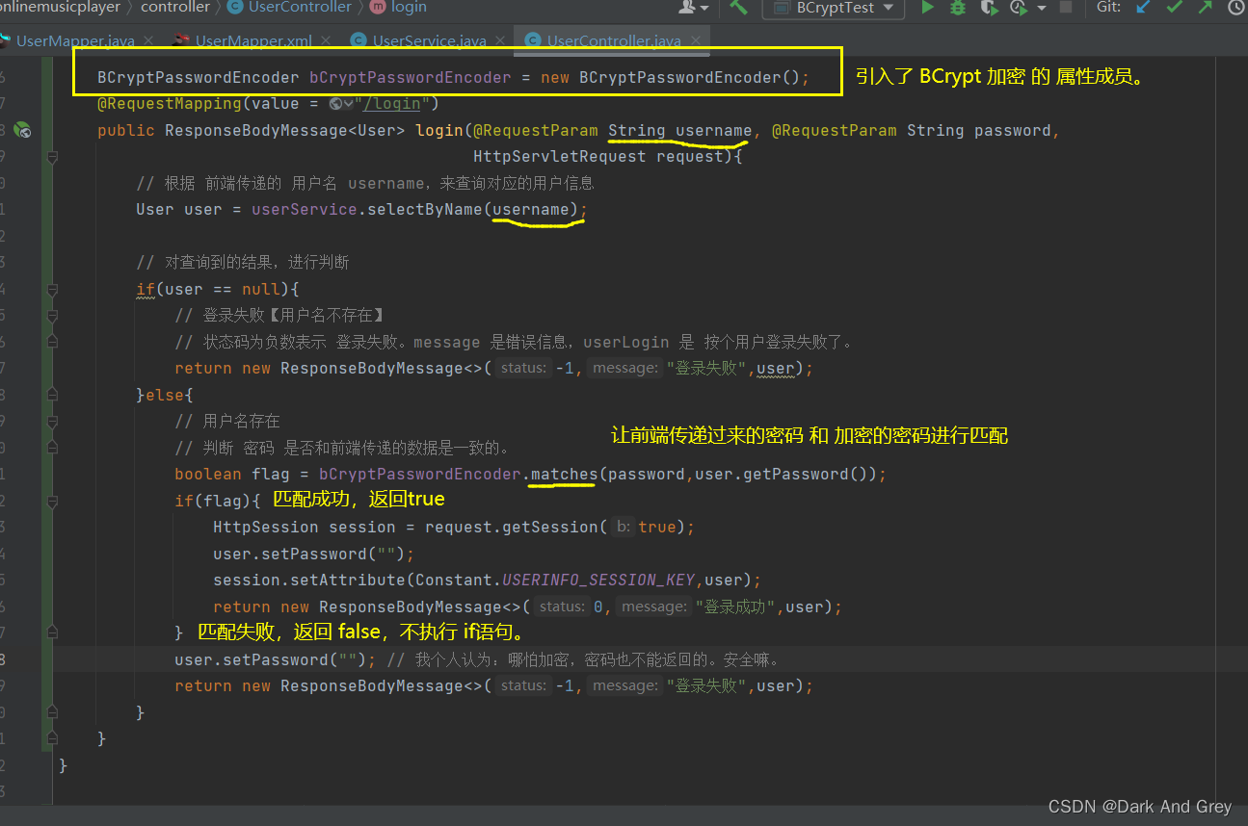The image size is (1248, 826).
Task: Start debugging with the bug icon
Action: click(x=957, y=8)
